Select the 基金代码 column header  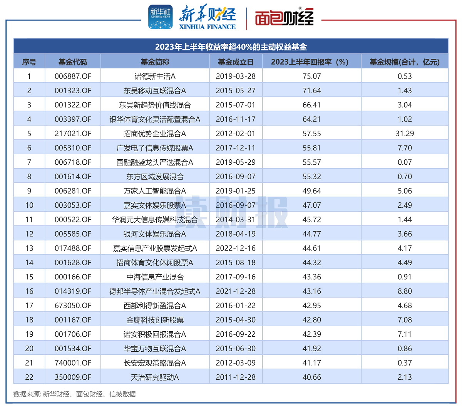coord(73,62)
